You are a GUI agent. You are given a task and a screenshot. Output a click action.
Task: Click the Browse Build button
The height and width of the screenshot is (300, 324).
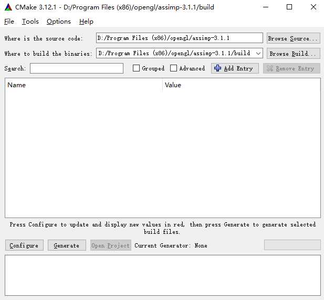click(x=294, y=54)
